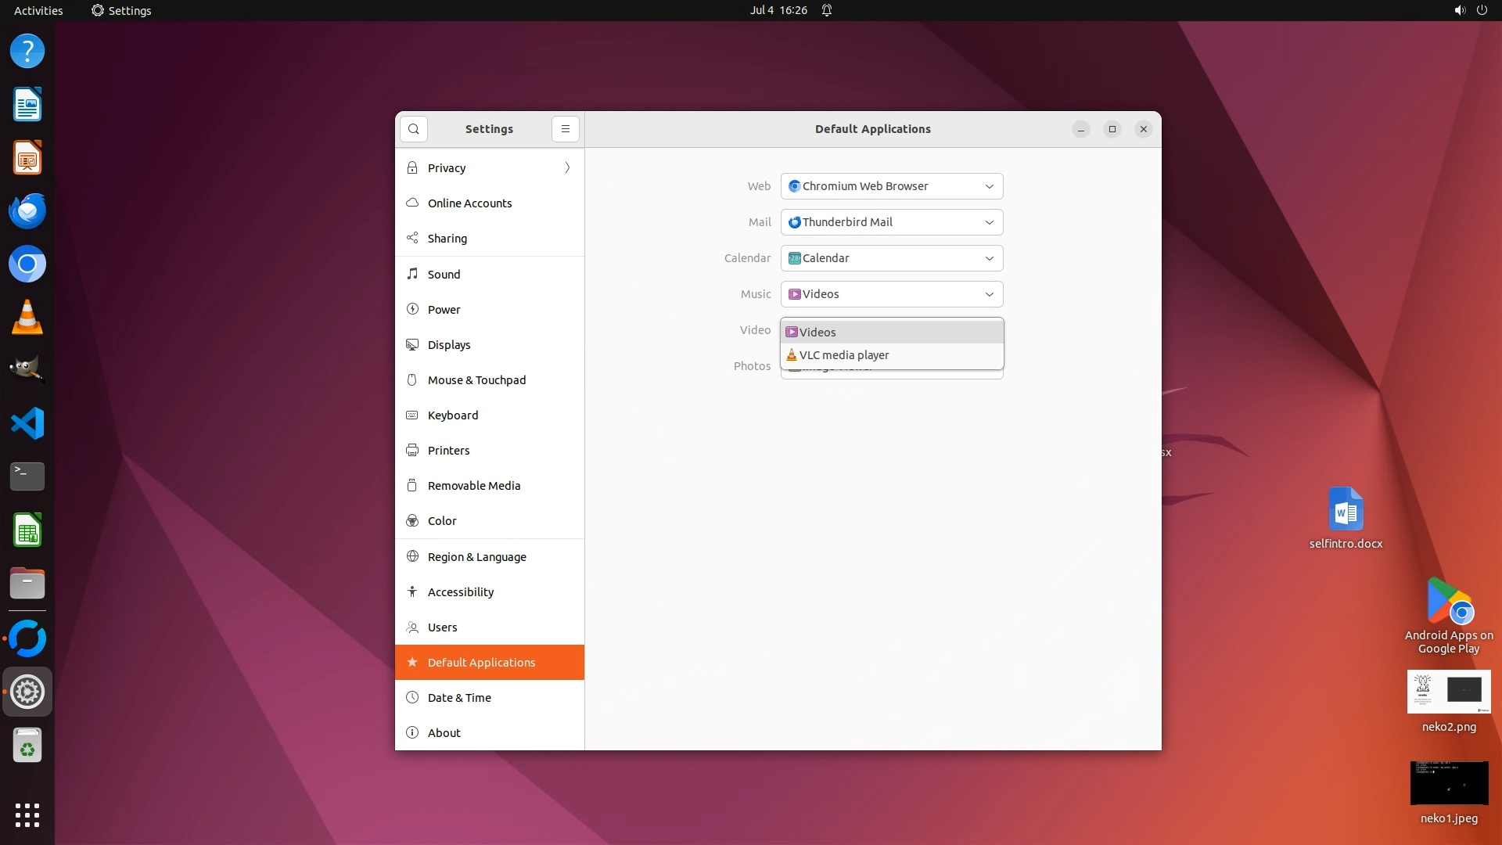Open the Settings hamburger menu
The height and width of the screenshot is (845, 1502).
[x=566, y=129]
